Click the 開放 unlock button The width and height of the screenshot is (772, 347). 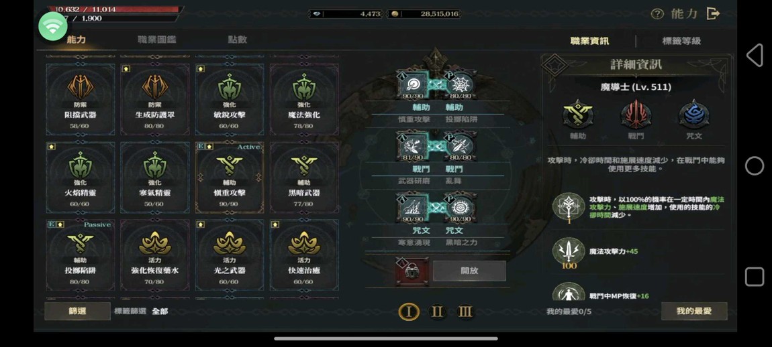469,271
